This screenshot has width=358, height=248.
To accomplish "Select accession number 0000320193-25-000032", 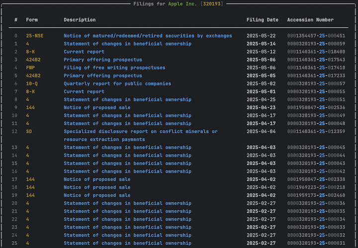I will click(x=316, y=236).
